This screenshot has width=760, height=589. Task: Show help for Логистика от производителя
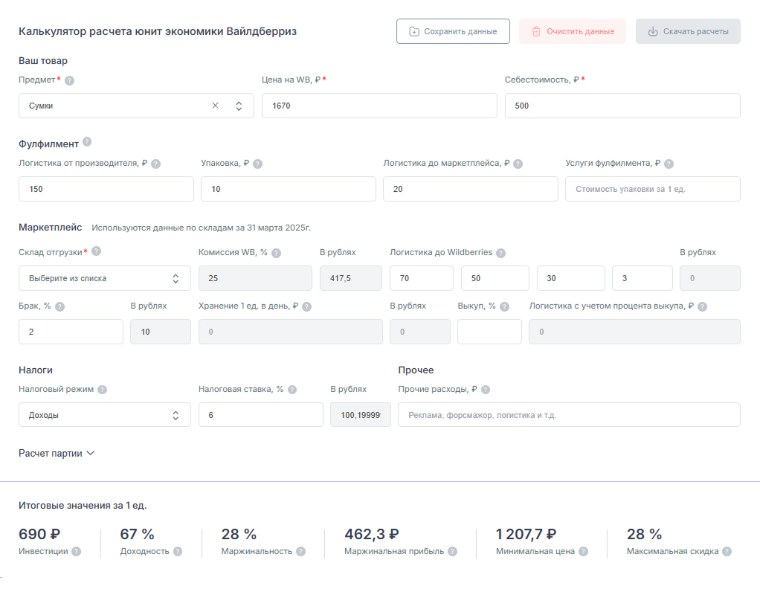(x=155, y=164)
